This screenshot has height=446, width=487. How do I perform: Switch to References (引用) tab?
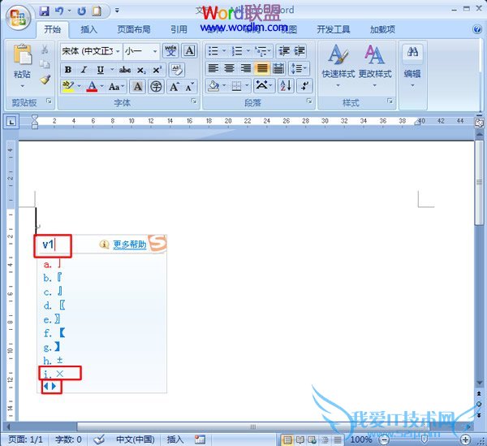[179, 29]
